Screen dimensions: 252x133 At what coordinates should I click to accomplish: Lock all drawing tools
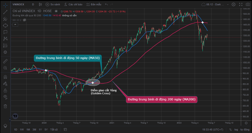5,90
